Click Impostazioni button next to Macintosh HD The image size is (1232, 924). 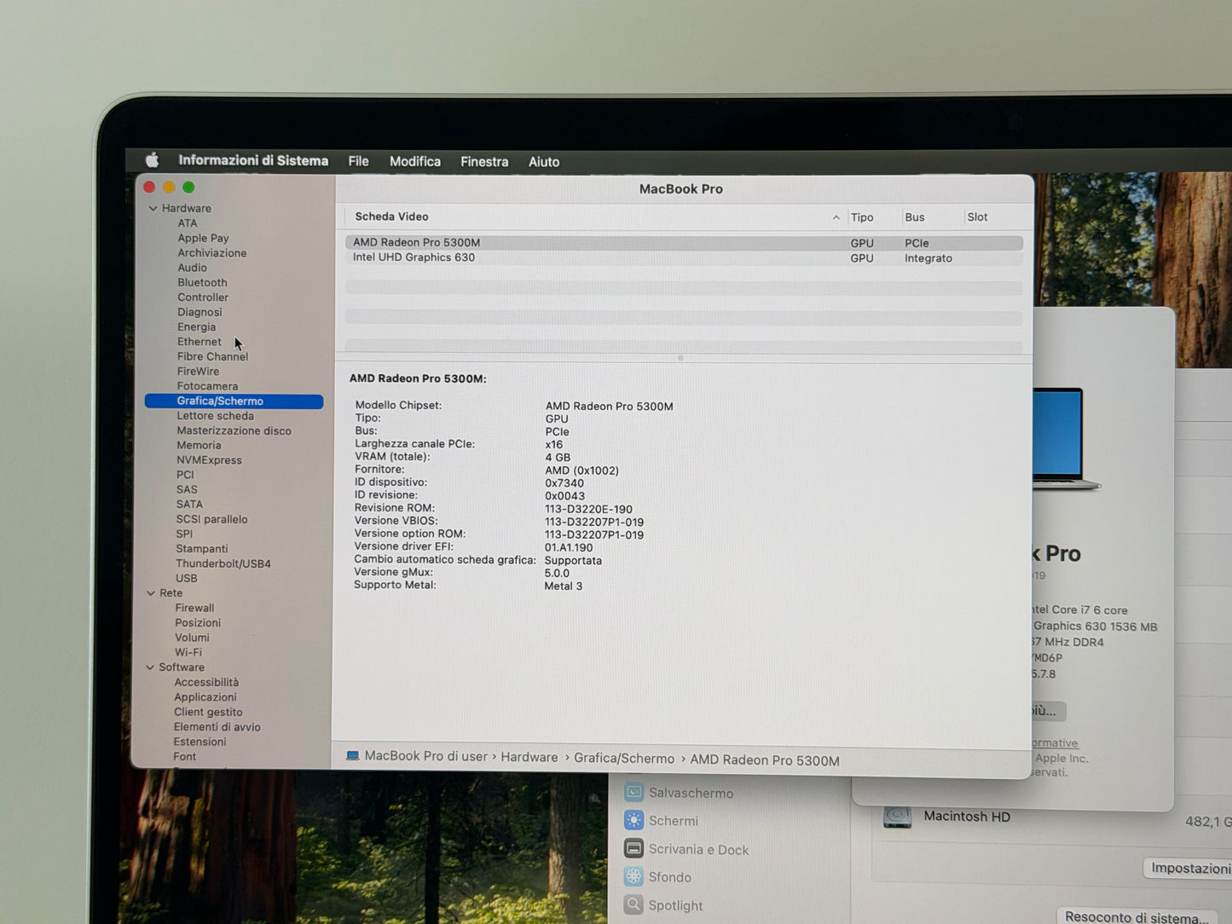tap(1189, 868)
